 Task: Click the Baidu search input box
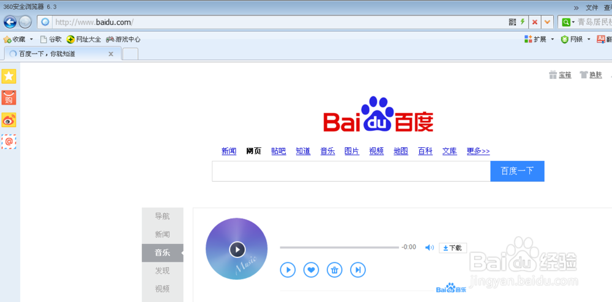[x=351, y=171]
